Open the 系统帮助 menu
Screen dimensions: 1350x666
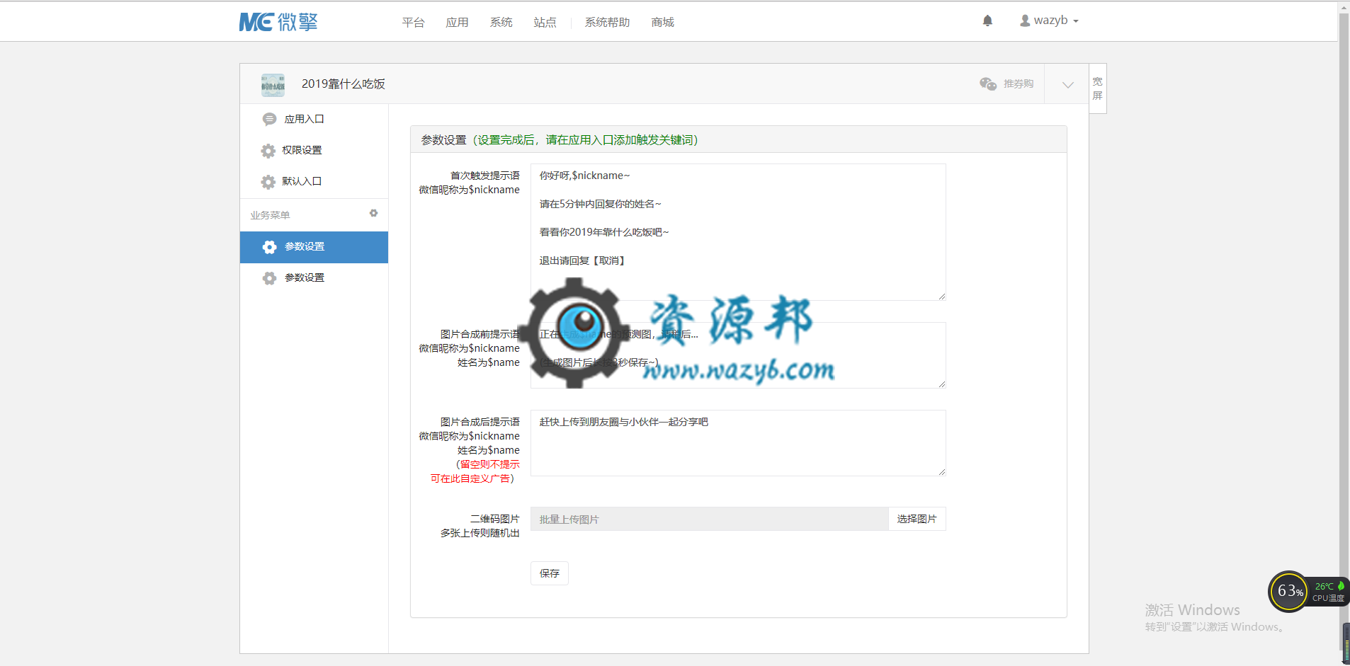tap(607, 22)
